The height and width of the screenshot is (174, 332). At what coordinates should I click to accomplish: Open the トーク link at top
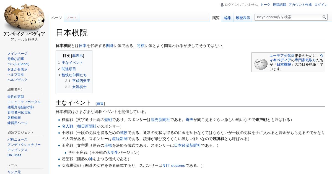(x=265, y=5)
